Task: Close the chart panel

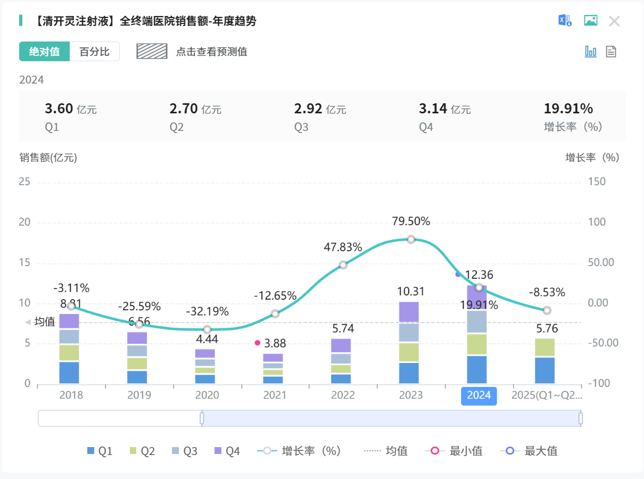Action: click(615, 21)
